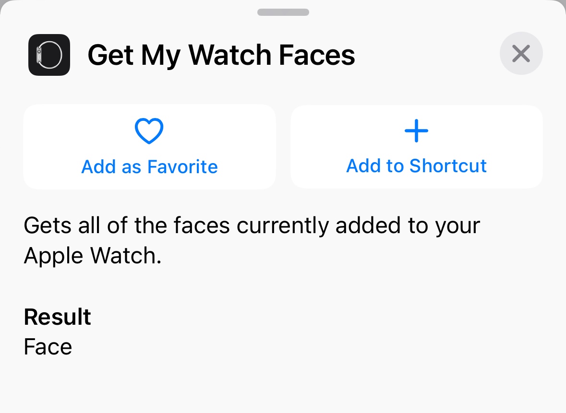The height and width of the screenshot is (413, 566).
Task: Click the black watch icon beside the title
Action: (x=49, y=55)
